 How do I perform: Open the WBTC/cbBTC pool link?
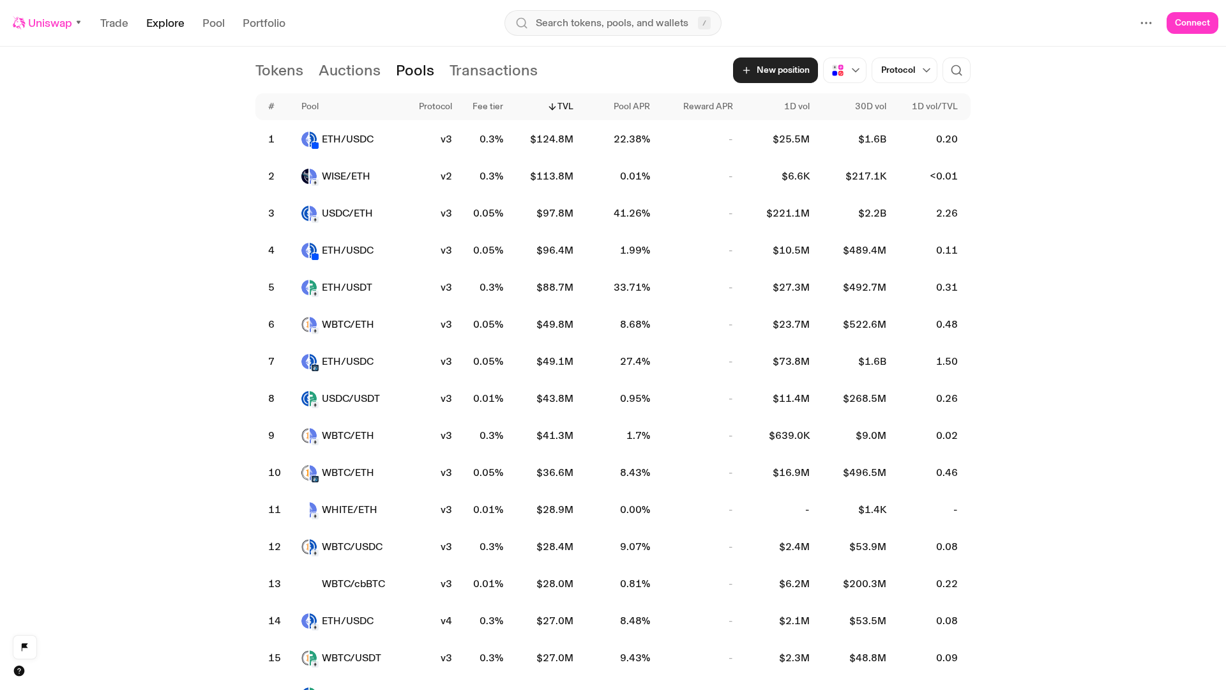coord(353,584)
